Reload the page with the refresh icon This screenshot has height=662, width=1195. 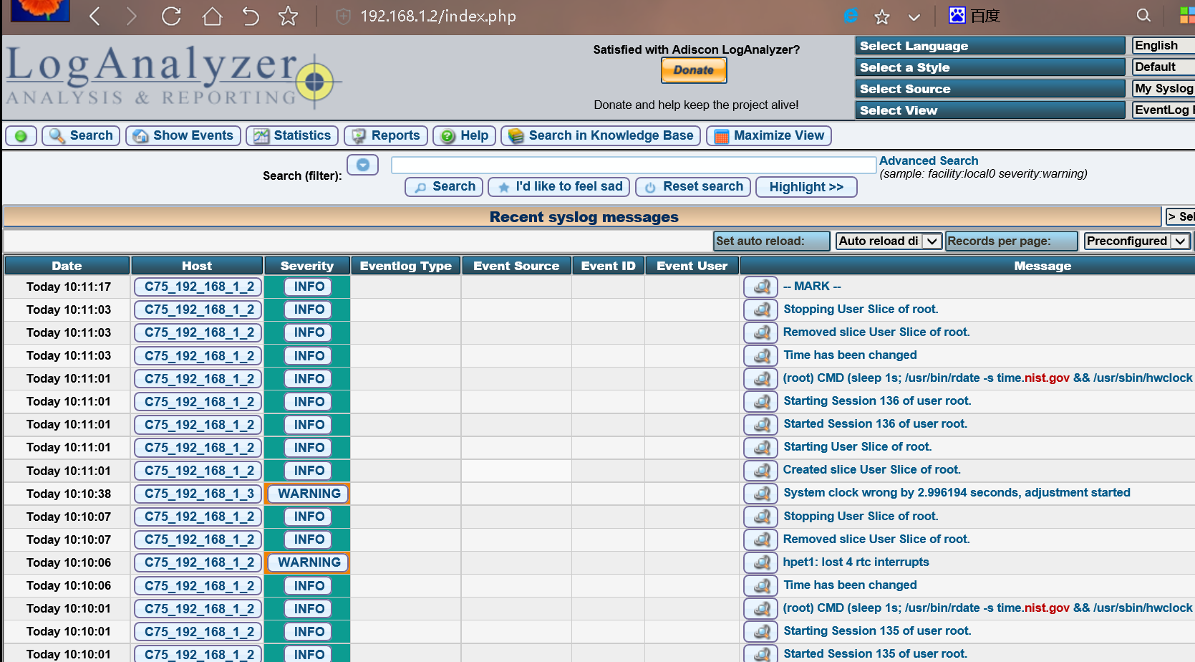pos(171,16)
